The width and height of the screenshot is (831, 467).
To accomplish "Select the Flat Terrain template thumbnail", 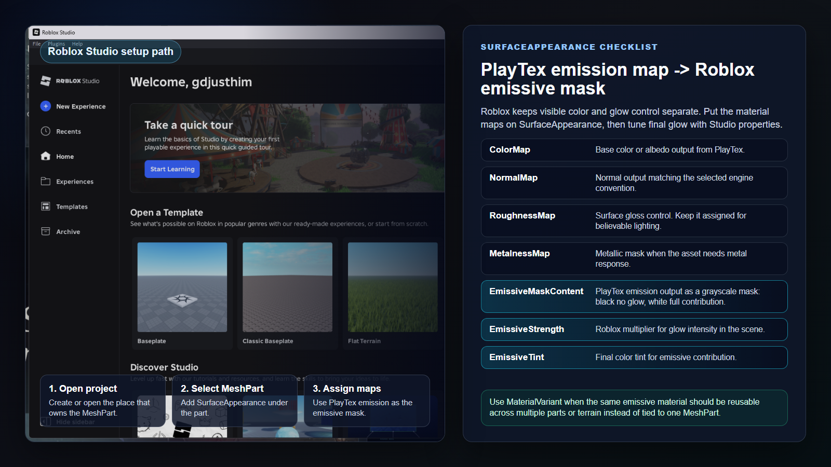I will coord(393,287).
